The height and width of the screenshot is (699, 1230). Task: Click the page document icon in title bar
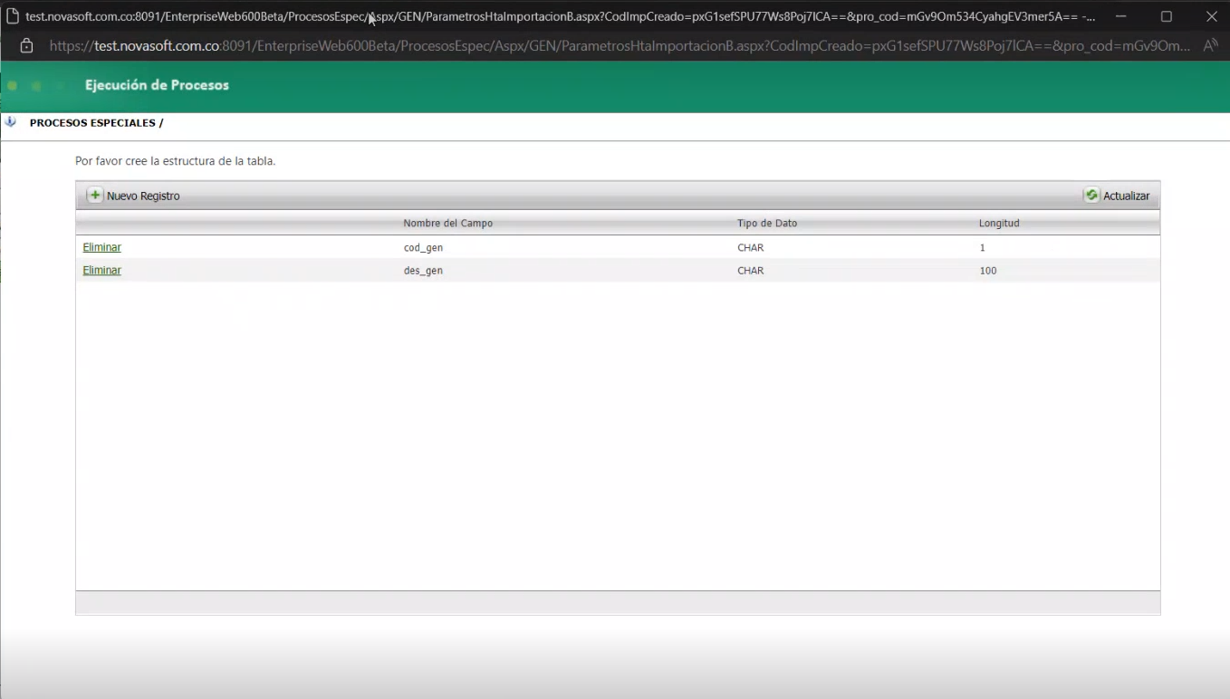point(13,16)
